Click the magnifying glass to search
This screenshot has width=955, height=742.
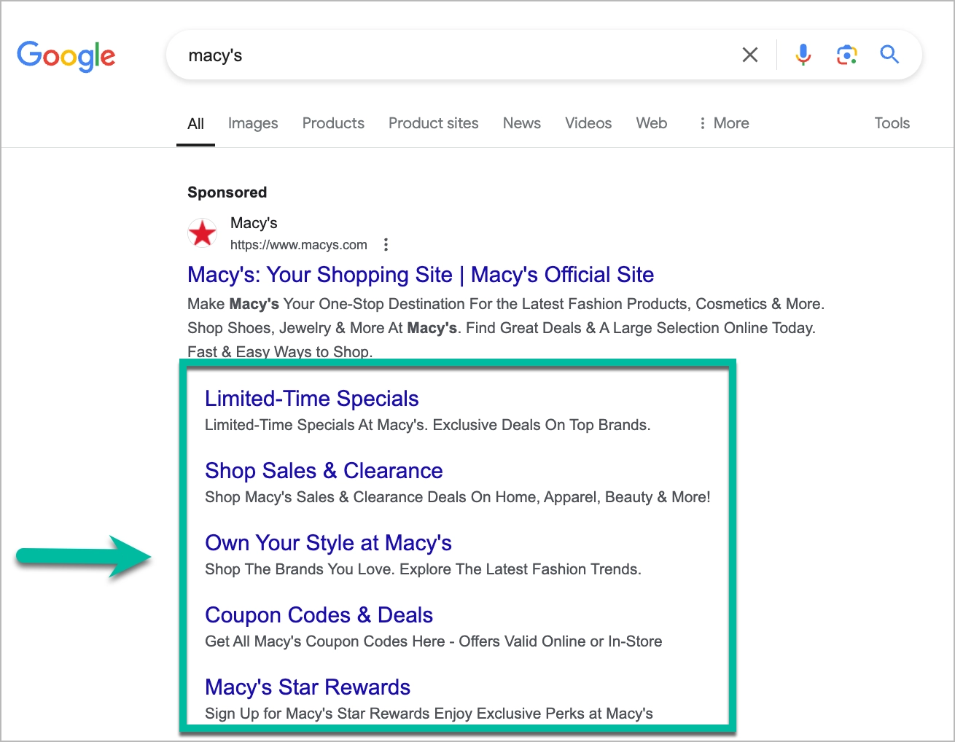tap(889, 54)
